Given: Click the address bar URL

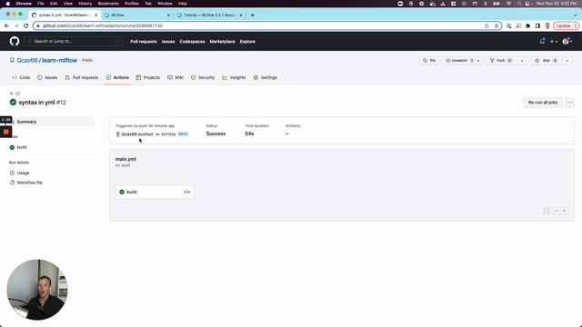Looking at the screenshot, I should pos(103,25).
